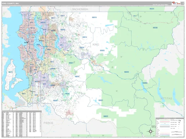
Task: Select ZIP code label 98038
Action: [x=77, y=76]
